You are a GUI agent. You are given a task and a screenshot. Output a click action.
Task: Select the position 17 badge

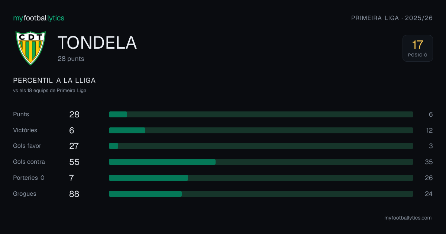pos(418,48)
